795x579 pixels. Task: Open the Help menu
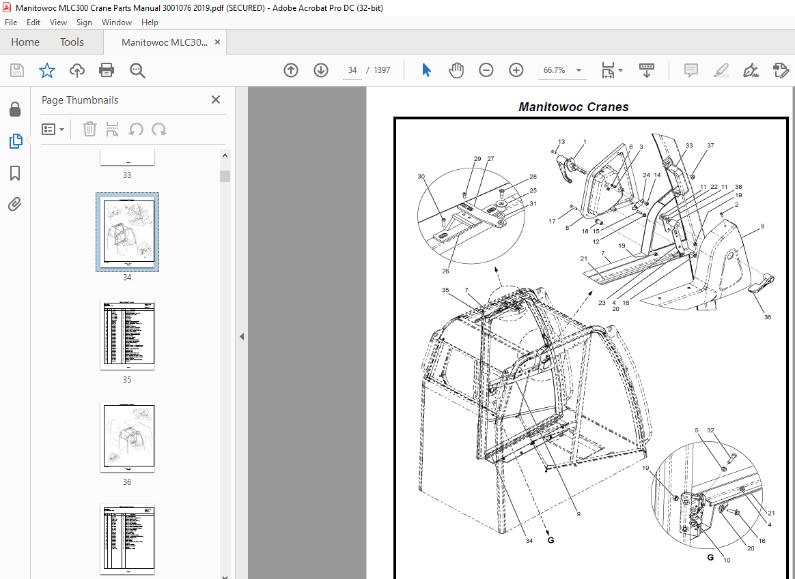point(150,23)
